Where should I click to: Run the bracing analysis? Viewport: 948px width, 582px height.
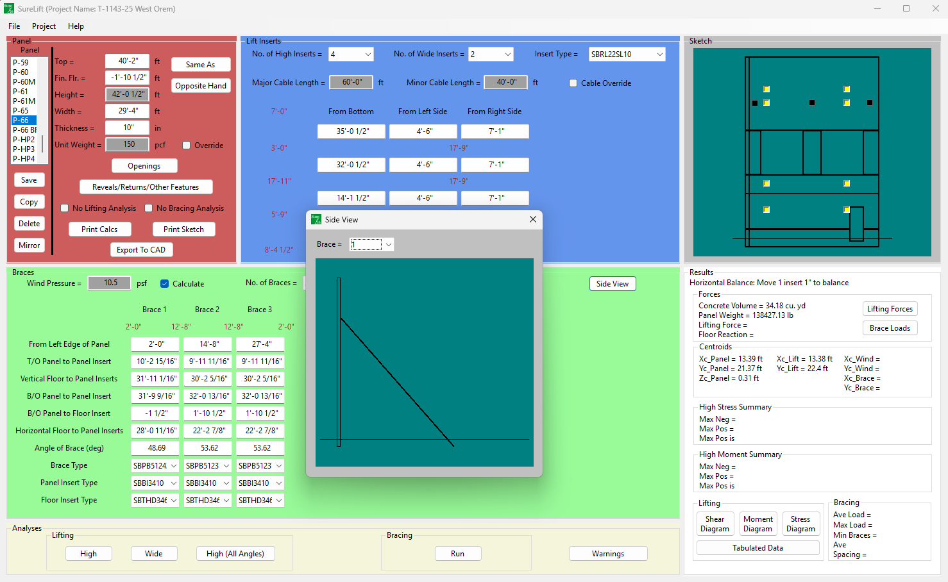[457, 554]
